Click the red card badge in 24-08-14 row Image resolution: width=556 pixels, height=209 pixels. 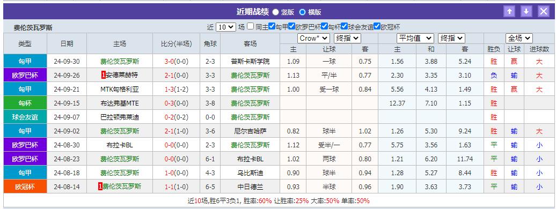(x=100, y=186)
